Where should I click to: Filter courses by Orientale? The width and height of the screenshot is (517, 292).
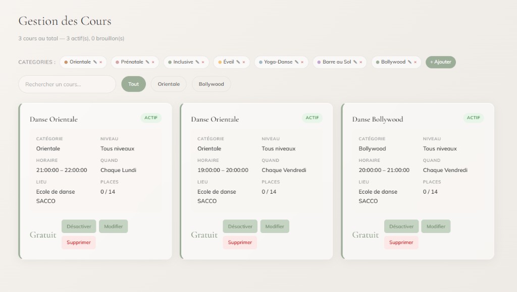169,84
